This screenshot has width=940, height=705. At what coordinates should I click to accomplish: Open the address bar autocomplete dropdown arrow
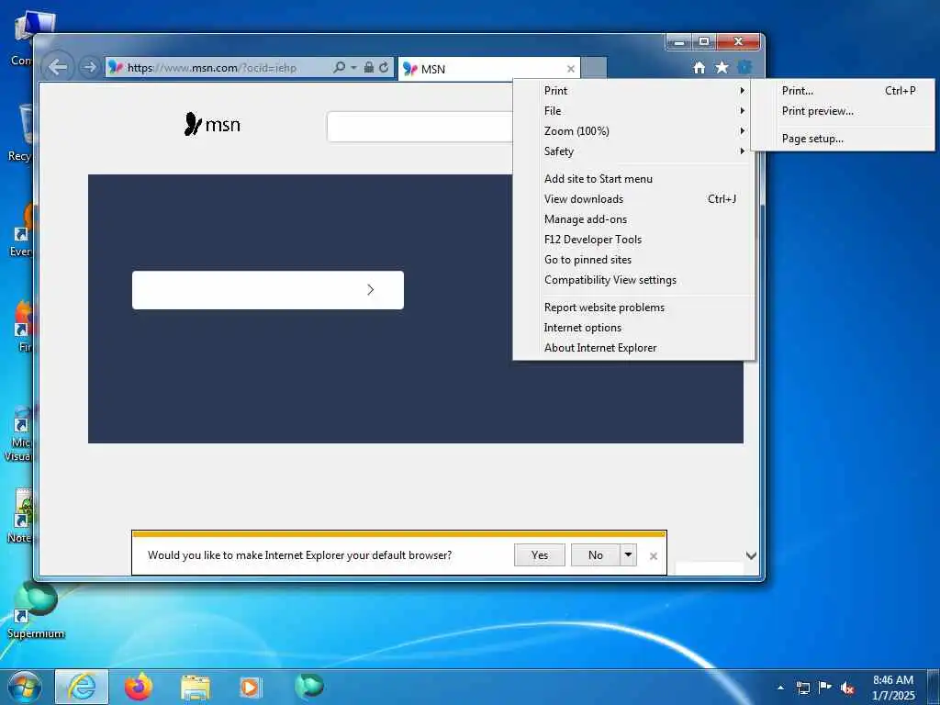click(x=353, y=68)
